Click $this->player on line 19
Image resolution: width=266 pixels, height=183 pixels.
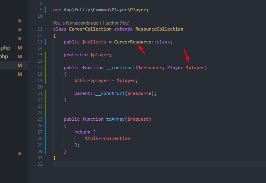click(91, 80)
